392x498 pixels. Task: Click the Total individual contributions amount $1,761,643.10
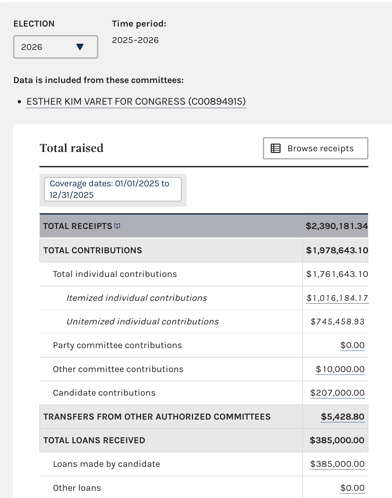[337, 274]
